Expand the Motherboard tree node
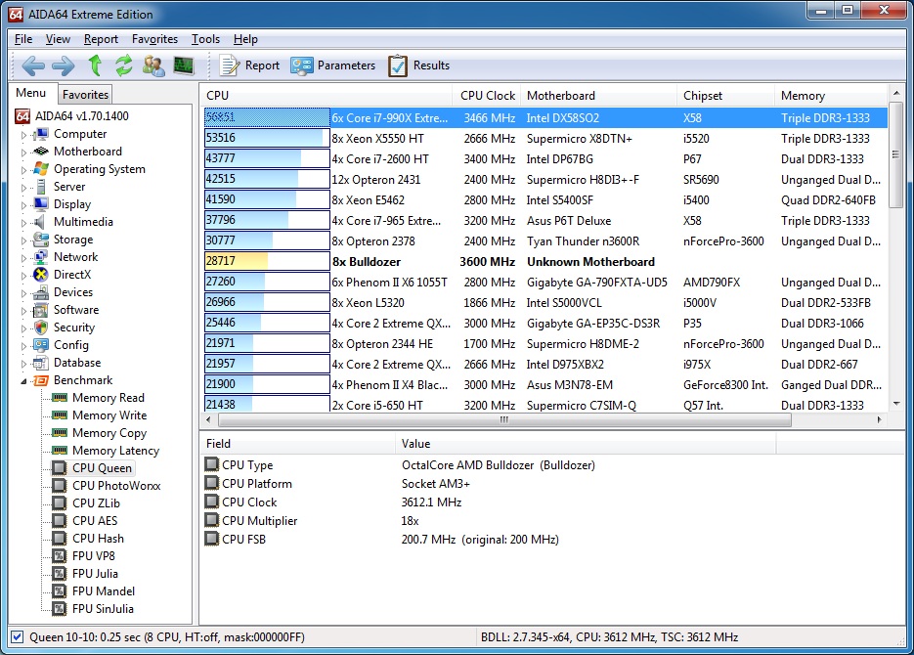Viewport: 914px width, 655px height. point(23,153)
